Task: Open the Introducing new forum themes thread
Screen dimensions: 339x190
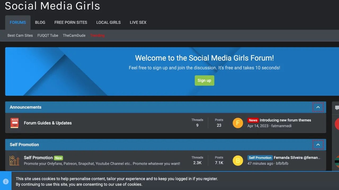Action: [x=285, y=120]
